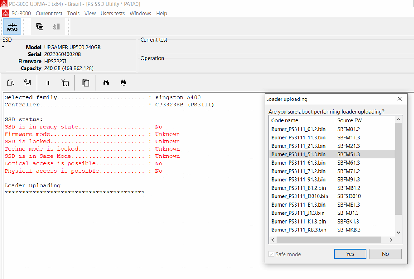Click the cascade windows toolbar icon
This screenshot has height=279, width=414.
(40, 26)
